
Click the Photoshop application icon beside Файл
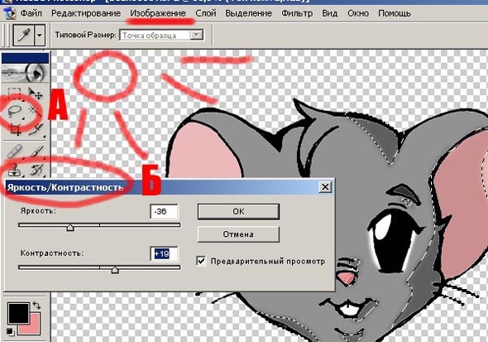(10, 14)
